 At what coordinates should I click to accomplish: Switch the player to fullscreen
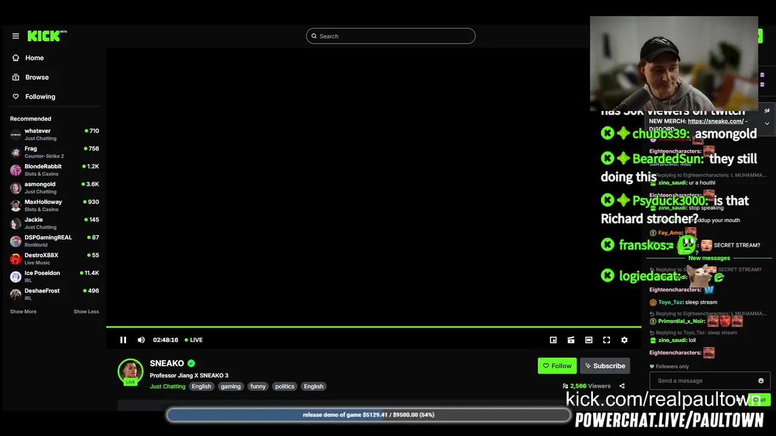[606, 340]
